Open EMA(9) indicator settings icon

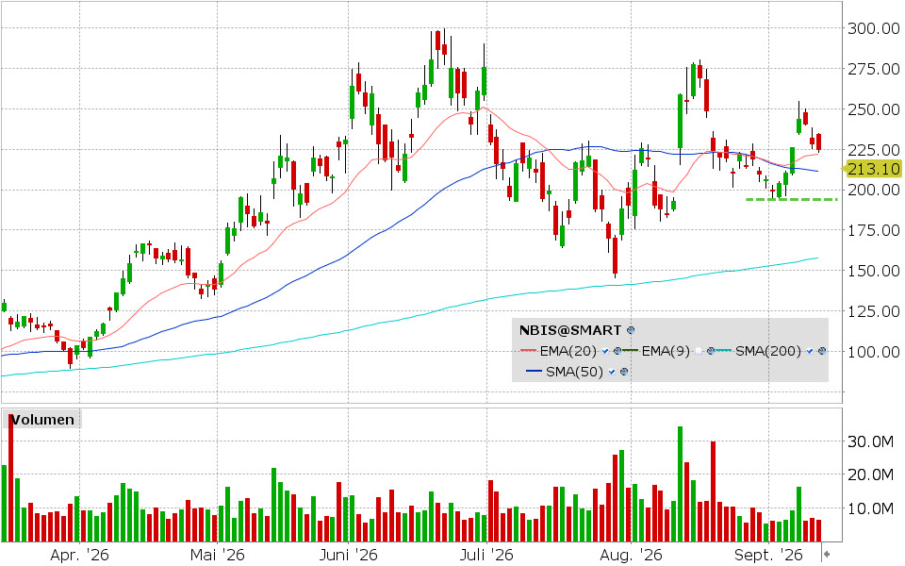(711, 351)
